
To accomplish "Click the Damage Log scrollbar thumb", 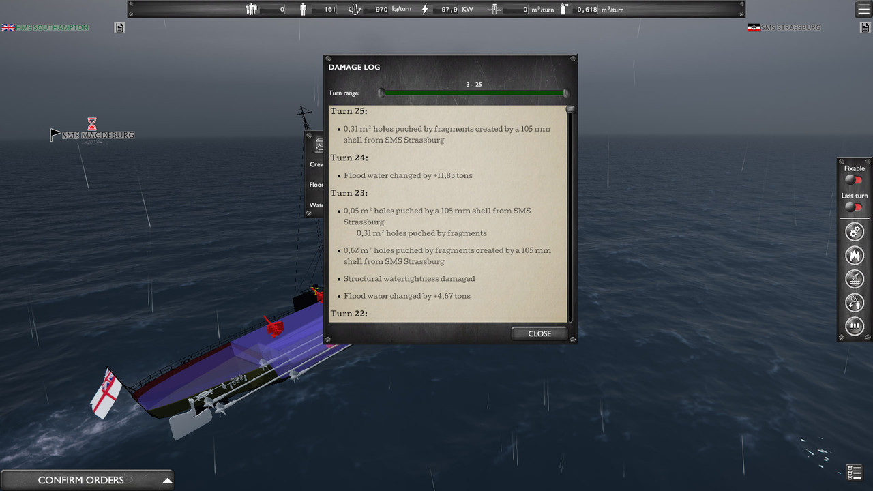I will pyautogui.click(x=570, y=109).
